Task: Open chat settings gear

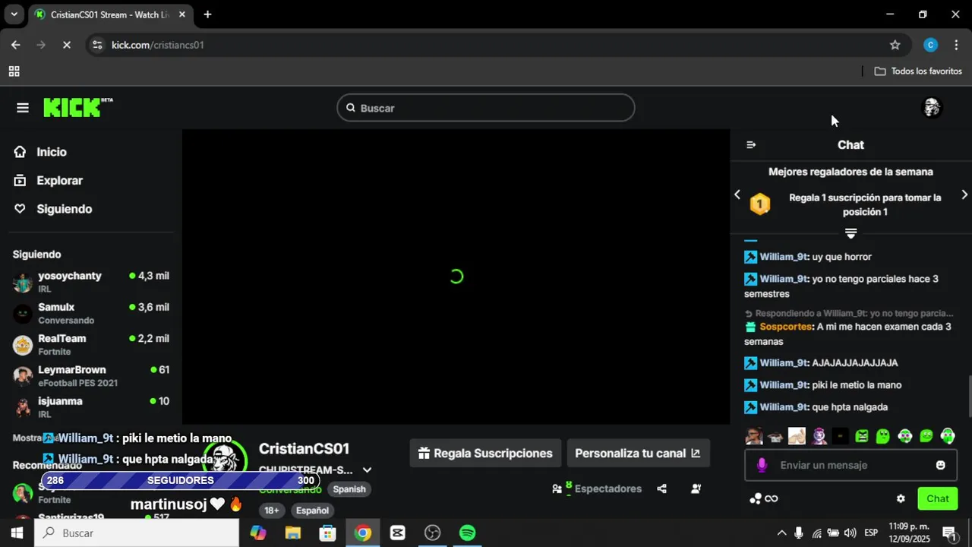Action: point(901,499)
